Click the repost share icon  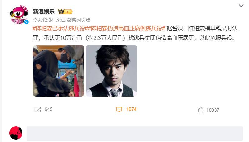click(38, 110)
